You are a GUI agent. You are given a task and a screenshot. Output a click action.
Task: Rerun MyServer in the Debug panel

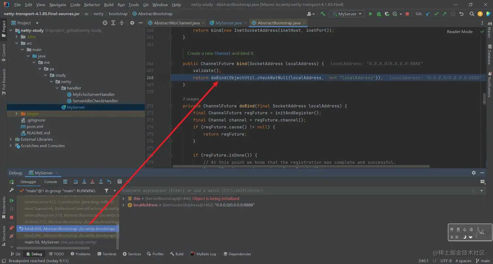[12, 182]
